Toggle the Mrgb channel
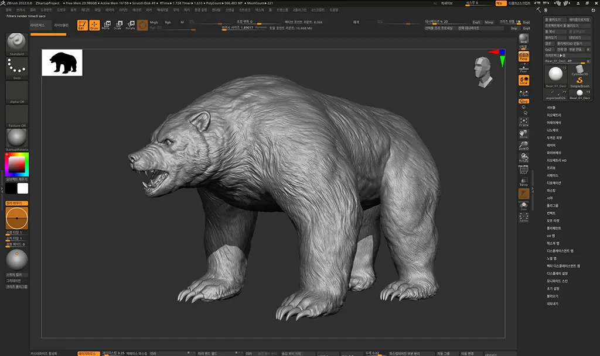600x356 pixels. 154,23
